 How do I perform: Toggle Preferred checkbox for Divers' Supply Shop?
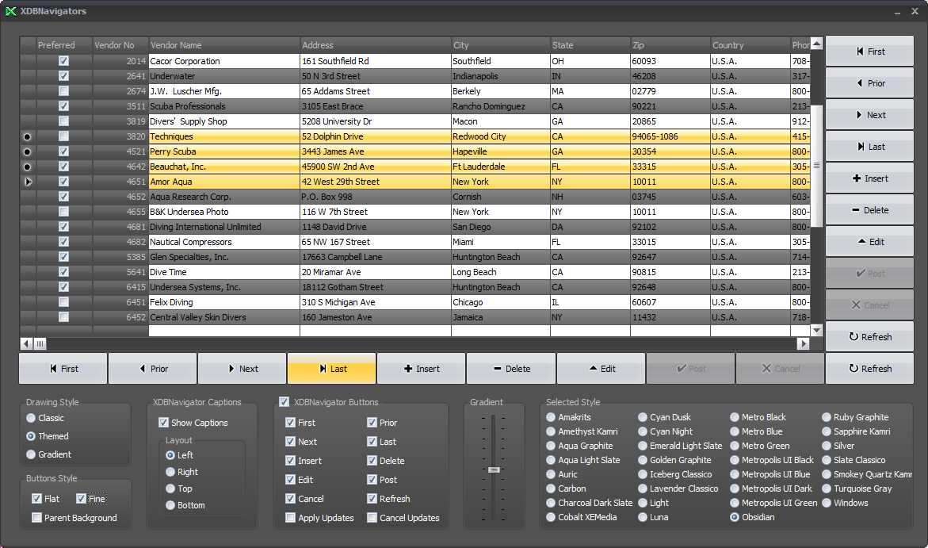click(x=63, y=121)
